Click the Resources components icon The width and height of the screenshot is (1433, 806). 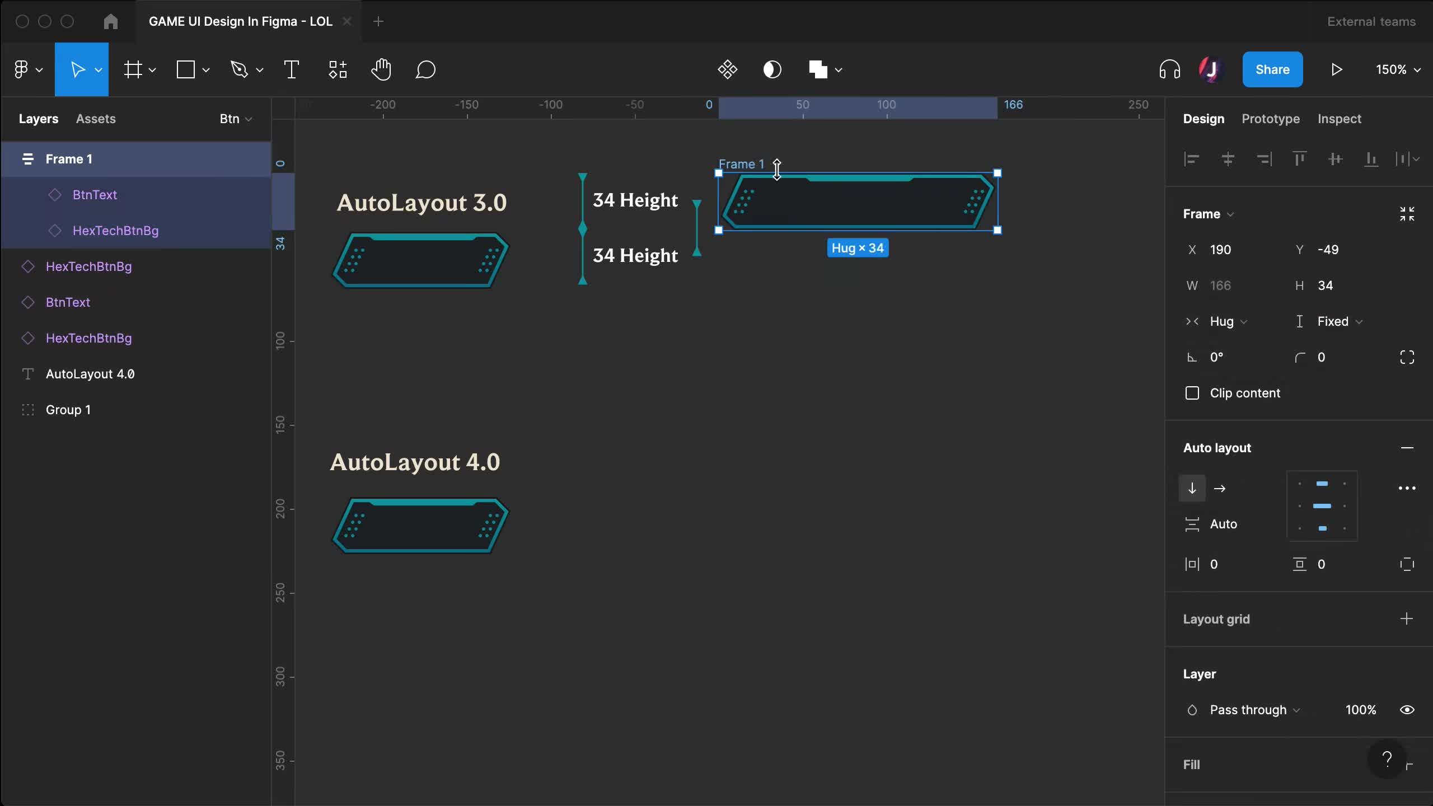[338, 70]
